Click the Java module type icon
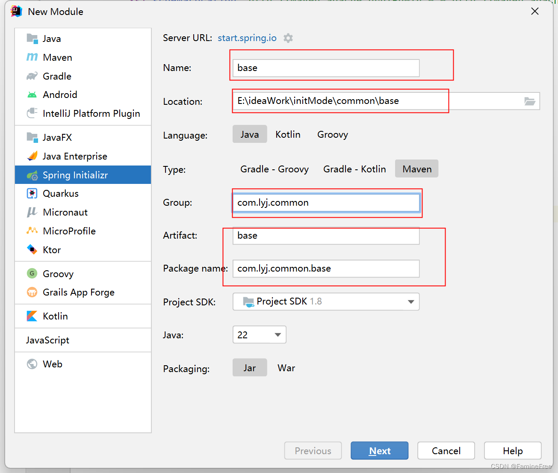Viewport: 558px width, 473px height. pos(32,38)
